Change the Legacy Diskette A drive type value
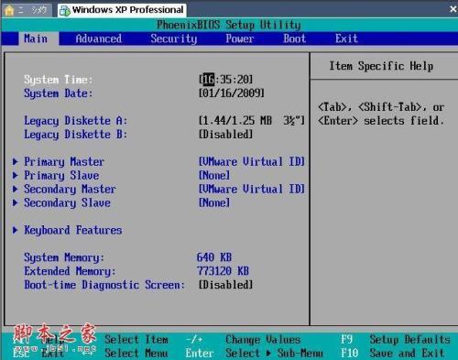The width and height of the screenshot is (458, 360). (252, 121)
